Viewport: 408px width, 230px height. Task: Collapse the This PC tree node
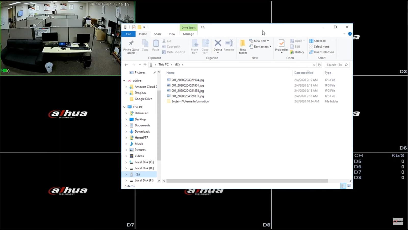point(124,107)
